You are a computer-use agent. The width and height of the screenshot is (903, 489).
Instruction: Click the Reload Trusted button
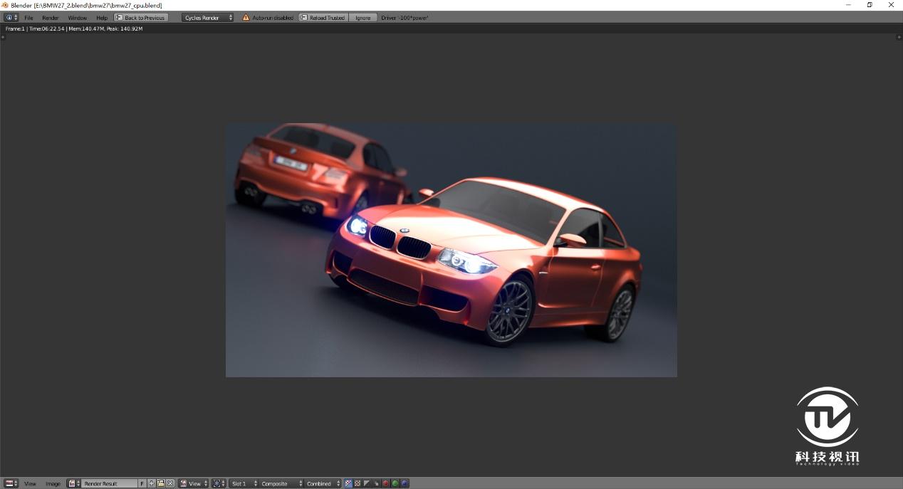[324, 17]
